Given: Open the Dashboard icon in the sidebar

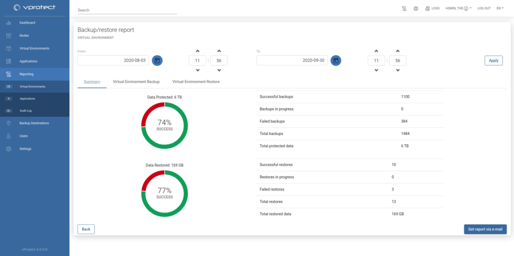Looking at the screenshot, I should pos(9,23).
